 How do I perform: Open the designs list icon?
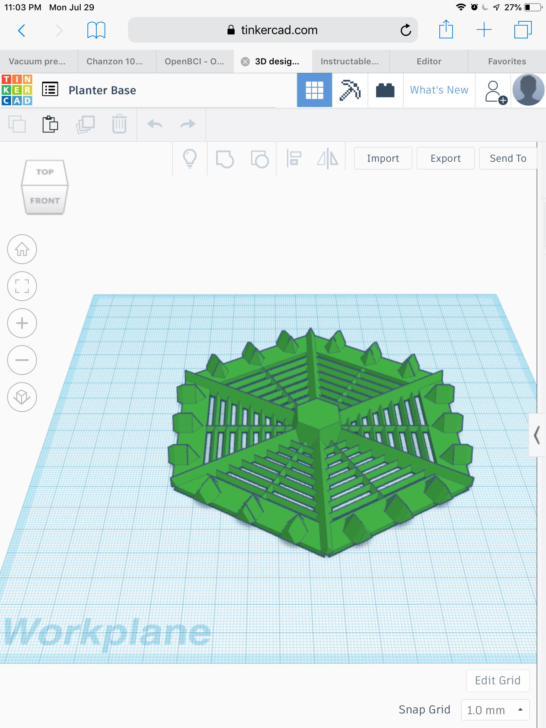50,89
